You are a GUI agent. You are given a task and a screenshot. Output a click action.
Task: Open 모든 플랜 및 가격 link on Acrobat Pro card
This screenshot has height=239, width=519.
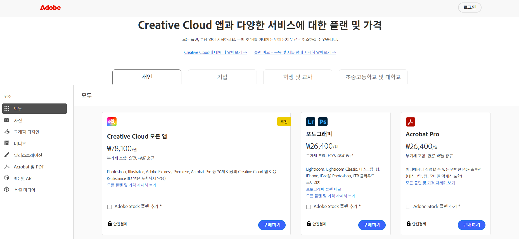(430, 183)
